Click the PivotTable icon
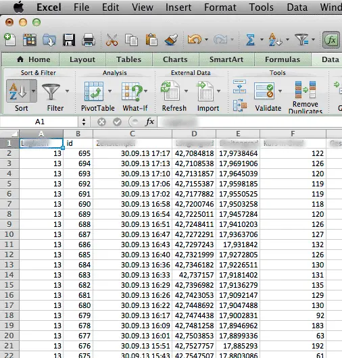This screenshot has height=358, width=342. tap(94, 91)
